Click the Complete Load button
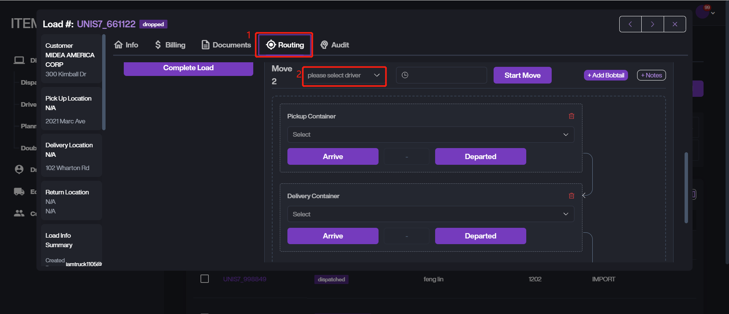 coord(188,68)
